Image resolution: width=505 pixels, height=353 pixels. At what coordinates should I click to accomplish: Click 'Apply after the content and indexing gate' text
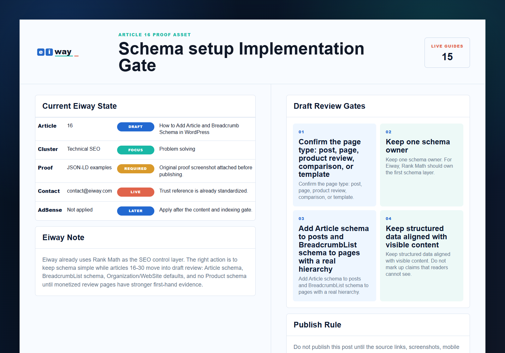tap(205, 210)
